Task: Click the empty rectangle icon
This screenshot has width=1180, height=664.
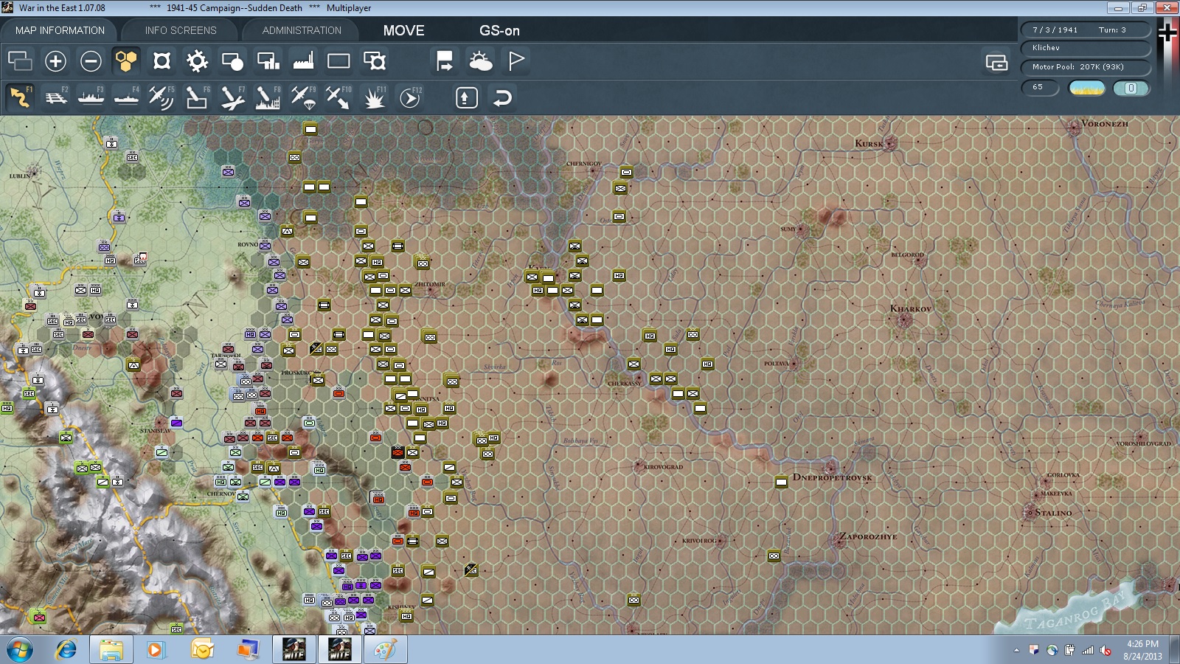Action: (339, 61)
